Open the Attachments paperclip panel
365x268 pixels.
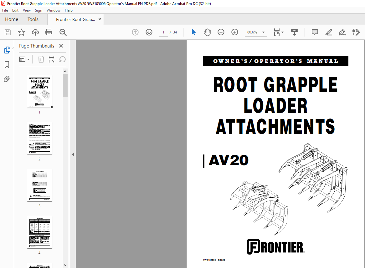7,79
